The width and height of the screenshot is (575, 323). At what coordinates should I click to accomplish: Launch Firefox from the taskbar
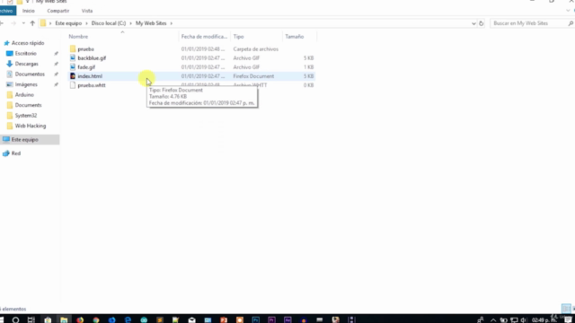(x=80, y=319)
